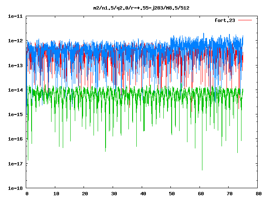Click the 70 x-axis label

tap(229, 194)
